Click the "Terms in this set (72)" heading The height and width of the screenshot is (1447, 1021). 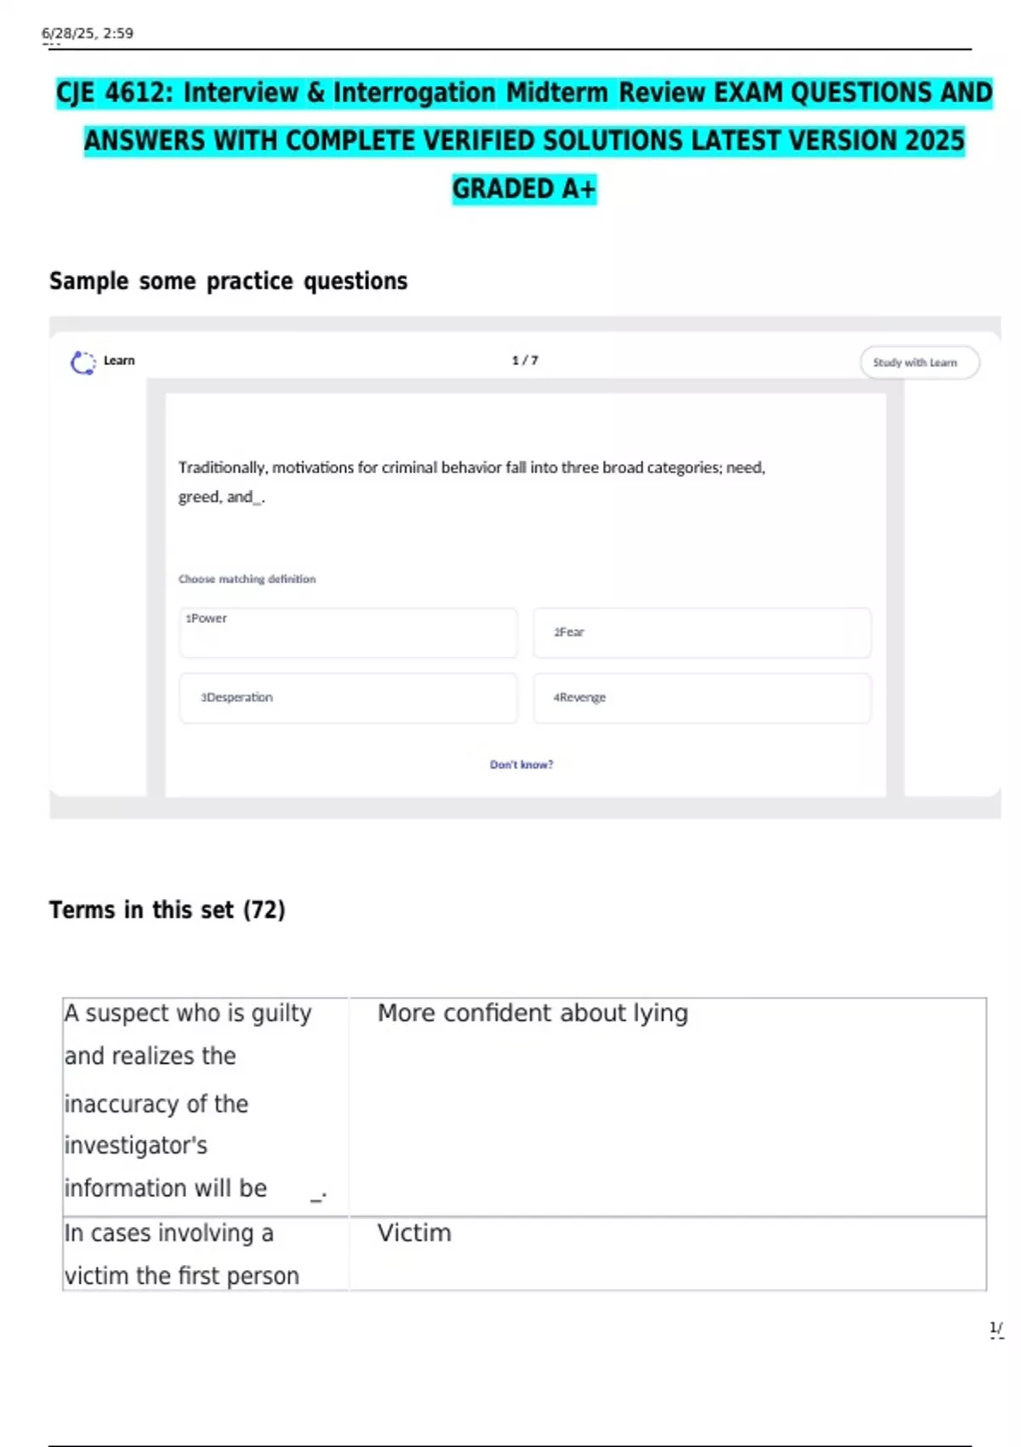167,910
